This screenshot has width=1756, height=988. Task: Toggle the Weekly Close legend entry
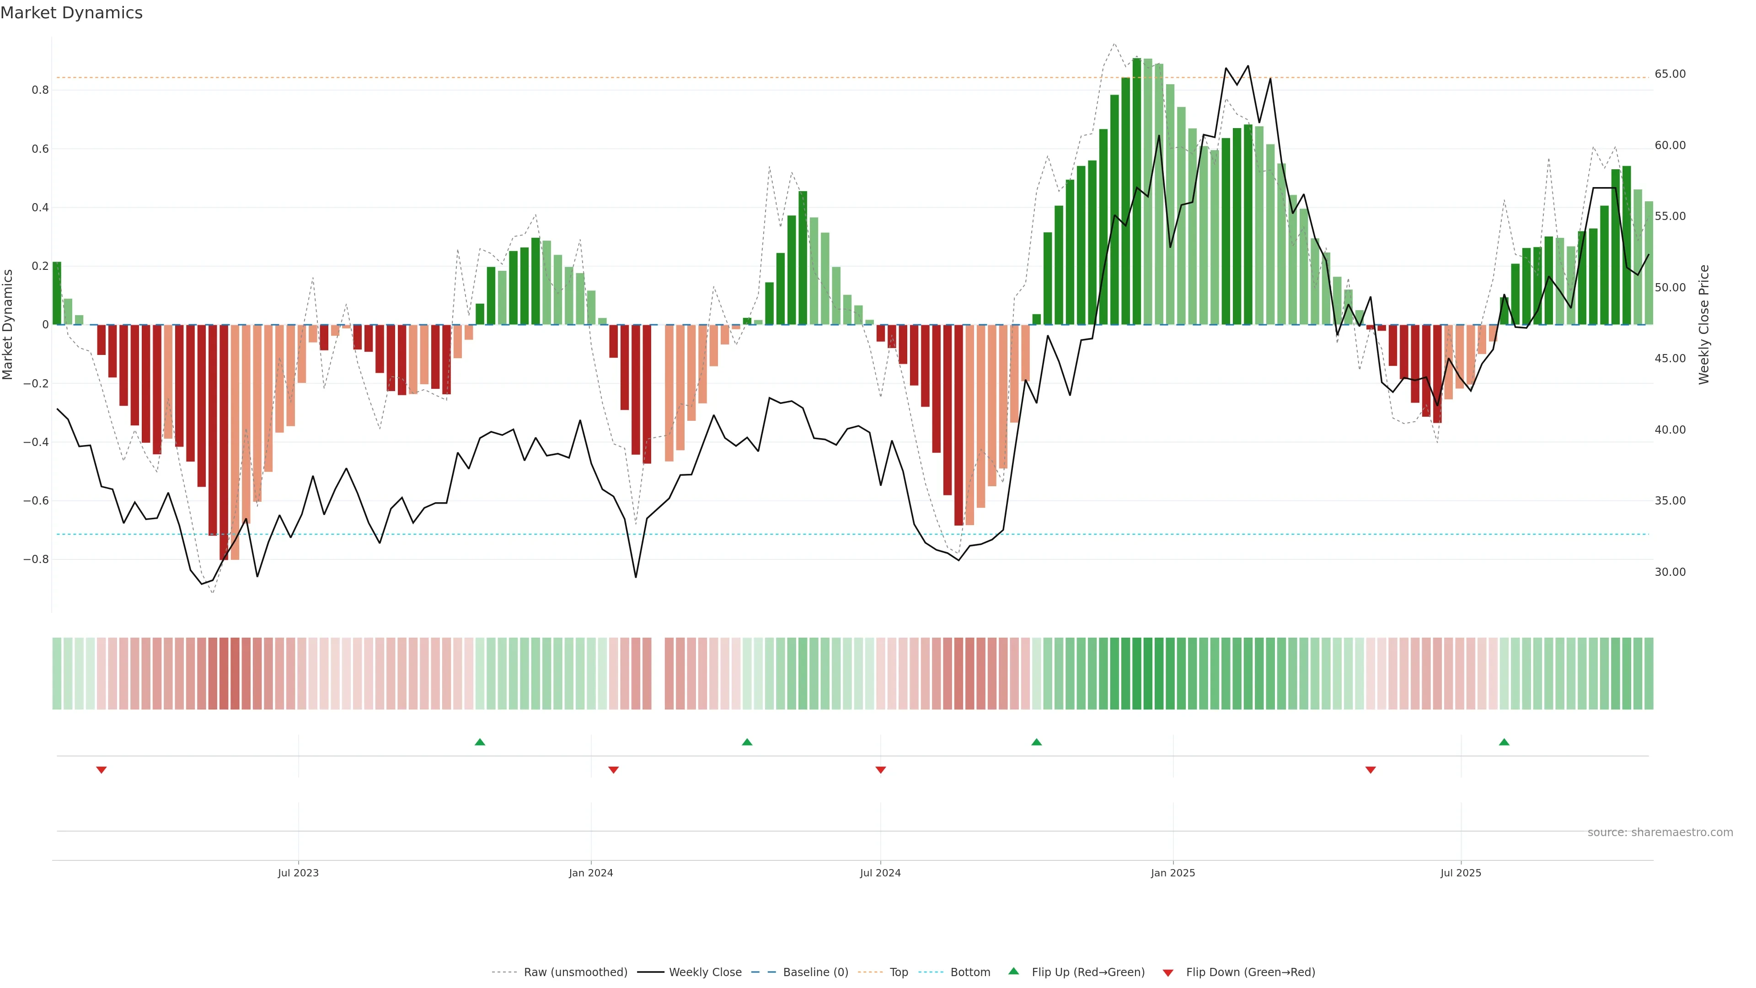click(x=705, y=972)
